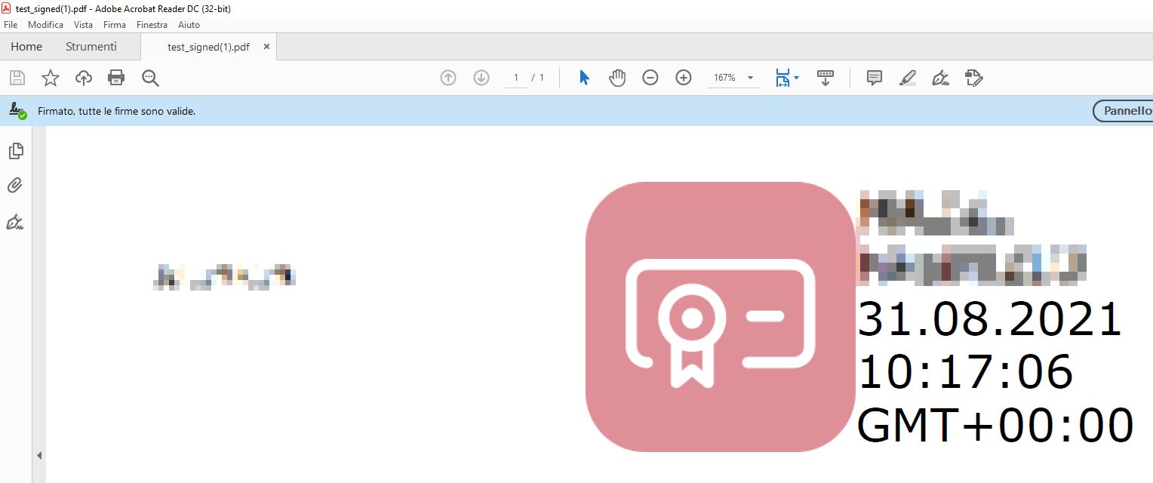
Task: Activate the selection arrow tool
Action: tap(584, 78)
